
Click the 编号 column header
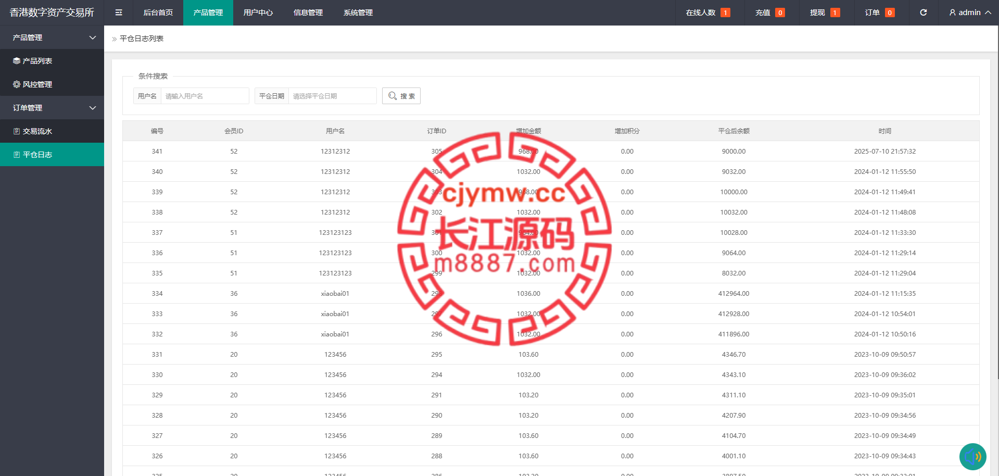(x=157, y=131)
